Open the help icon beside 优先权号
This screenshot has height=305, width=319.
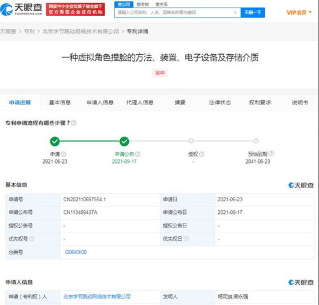point(32,239)
